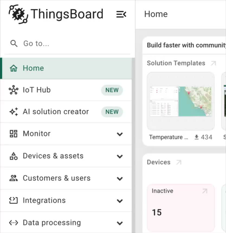Image resolution: width=226 pixels, height=233 pixels.
Task: Click the ThingsBoard title text
Action: pyautogui.click(x=67, y=14)
